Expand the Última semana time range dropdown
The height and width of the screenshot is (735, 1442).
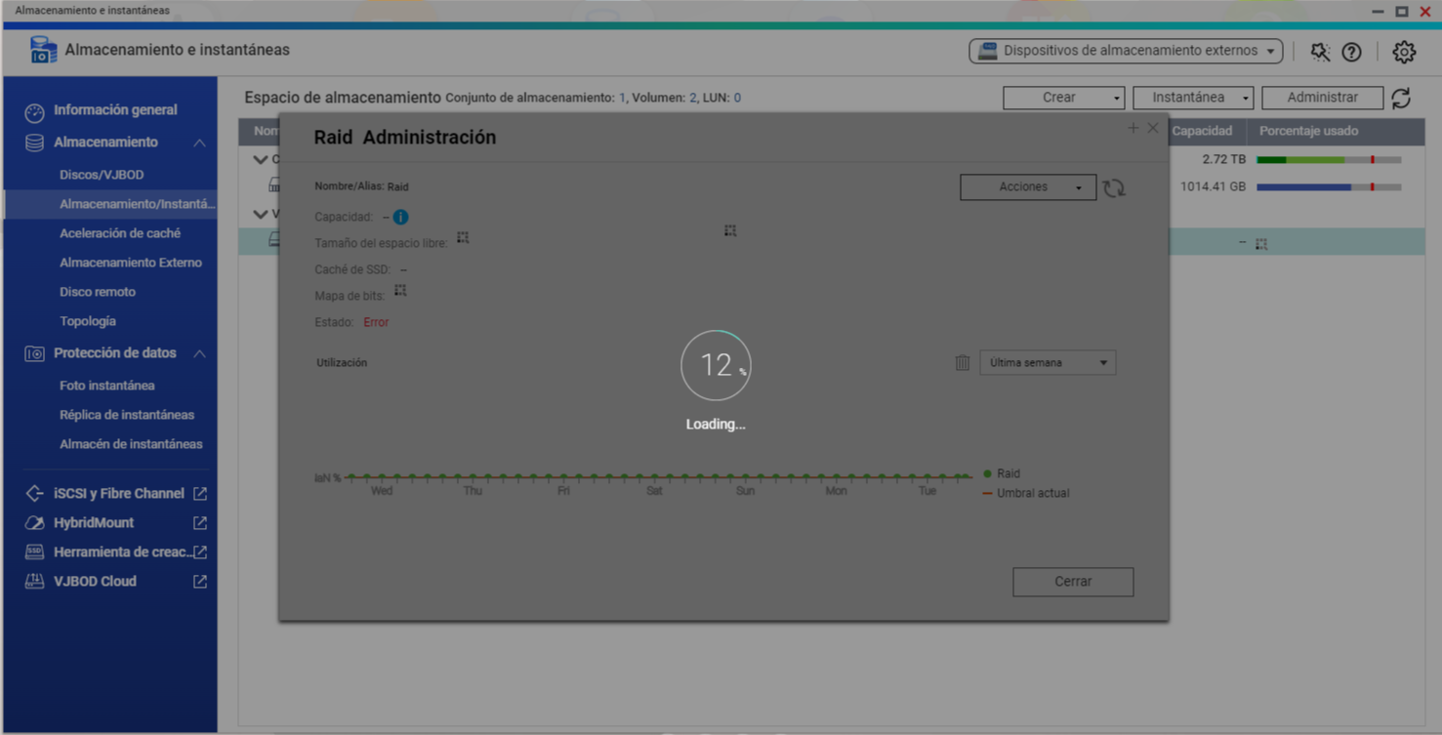point(1047,363)
